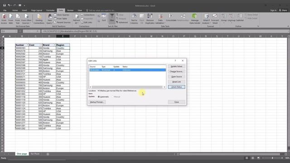
Task: Click Close button in Edit Links dialog
Action: pyautogui.click(x=176, y=102)
